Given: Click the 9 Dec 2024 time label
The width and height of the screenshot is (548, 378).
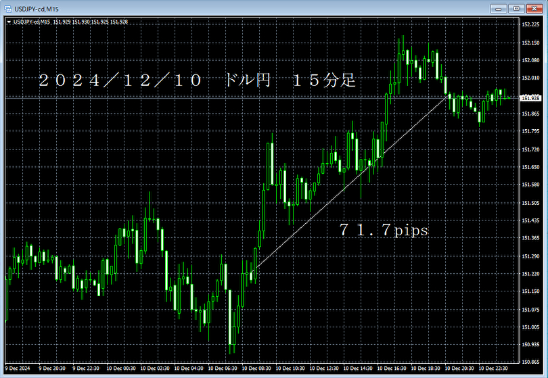Looking at the screenshot, I should click(18, 369).
